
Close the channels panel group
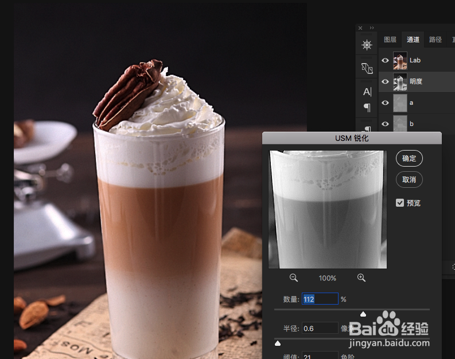(360, 28)
